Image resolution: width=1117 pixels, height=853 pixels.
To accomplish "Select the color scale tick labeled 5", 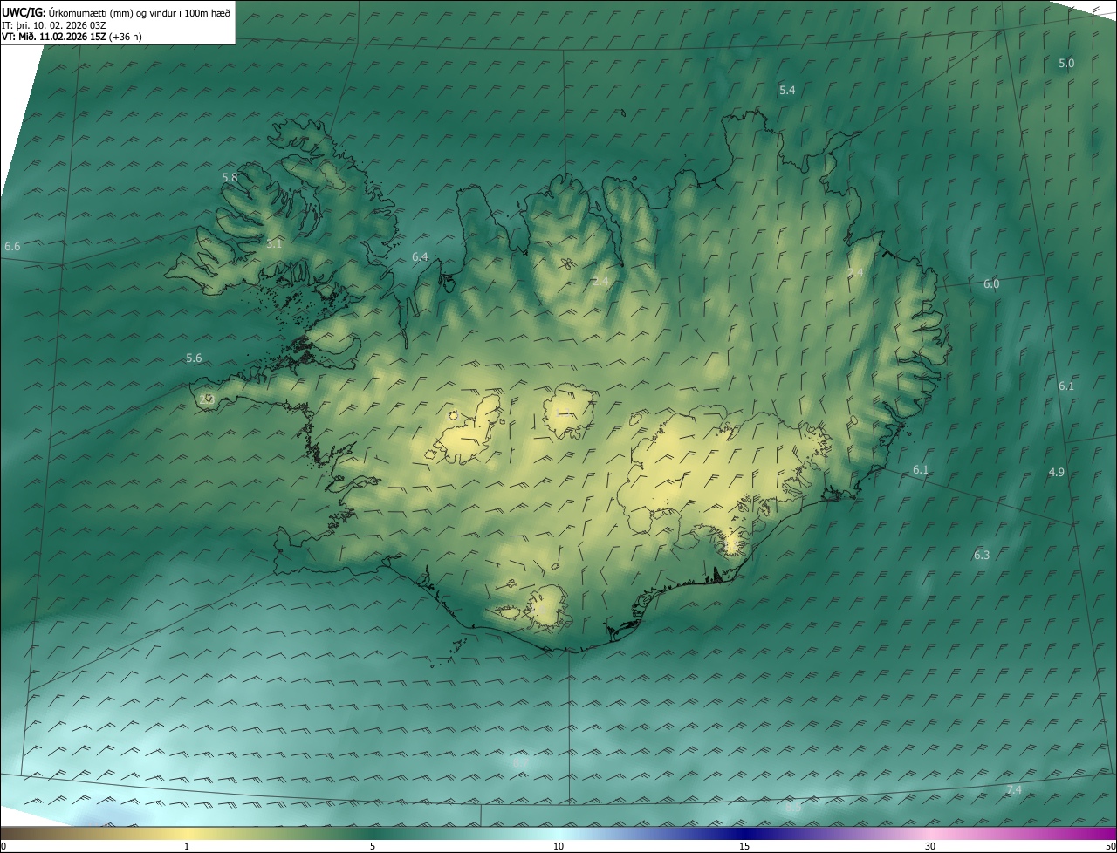I will [x=373, y=846].
